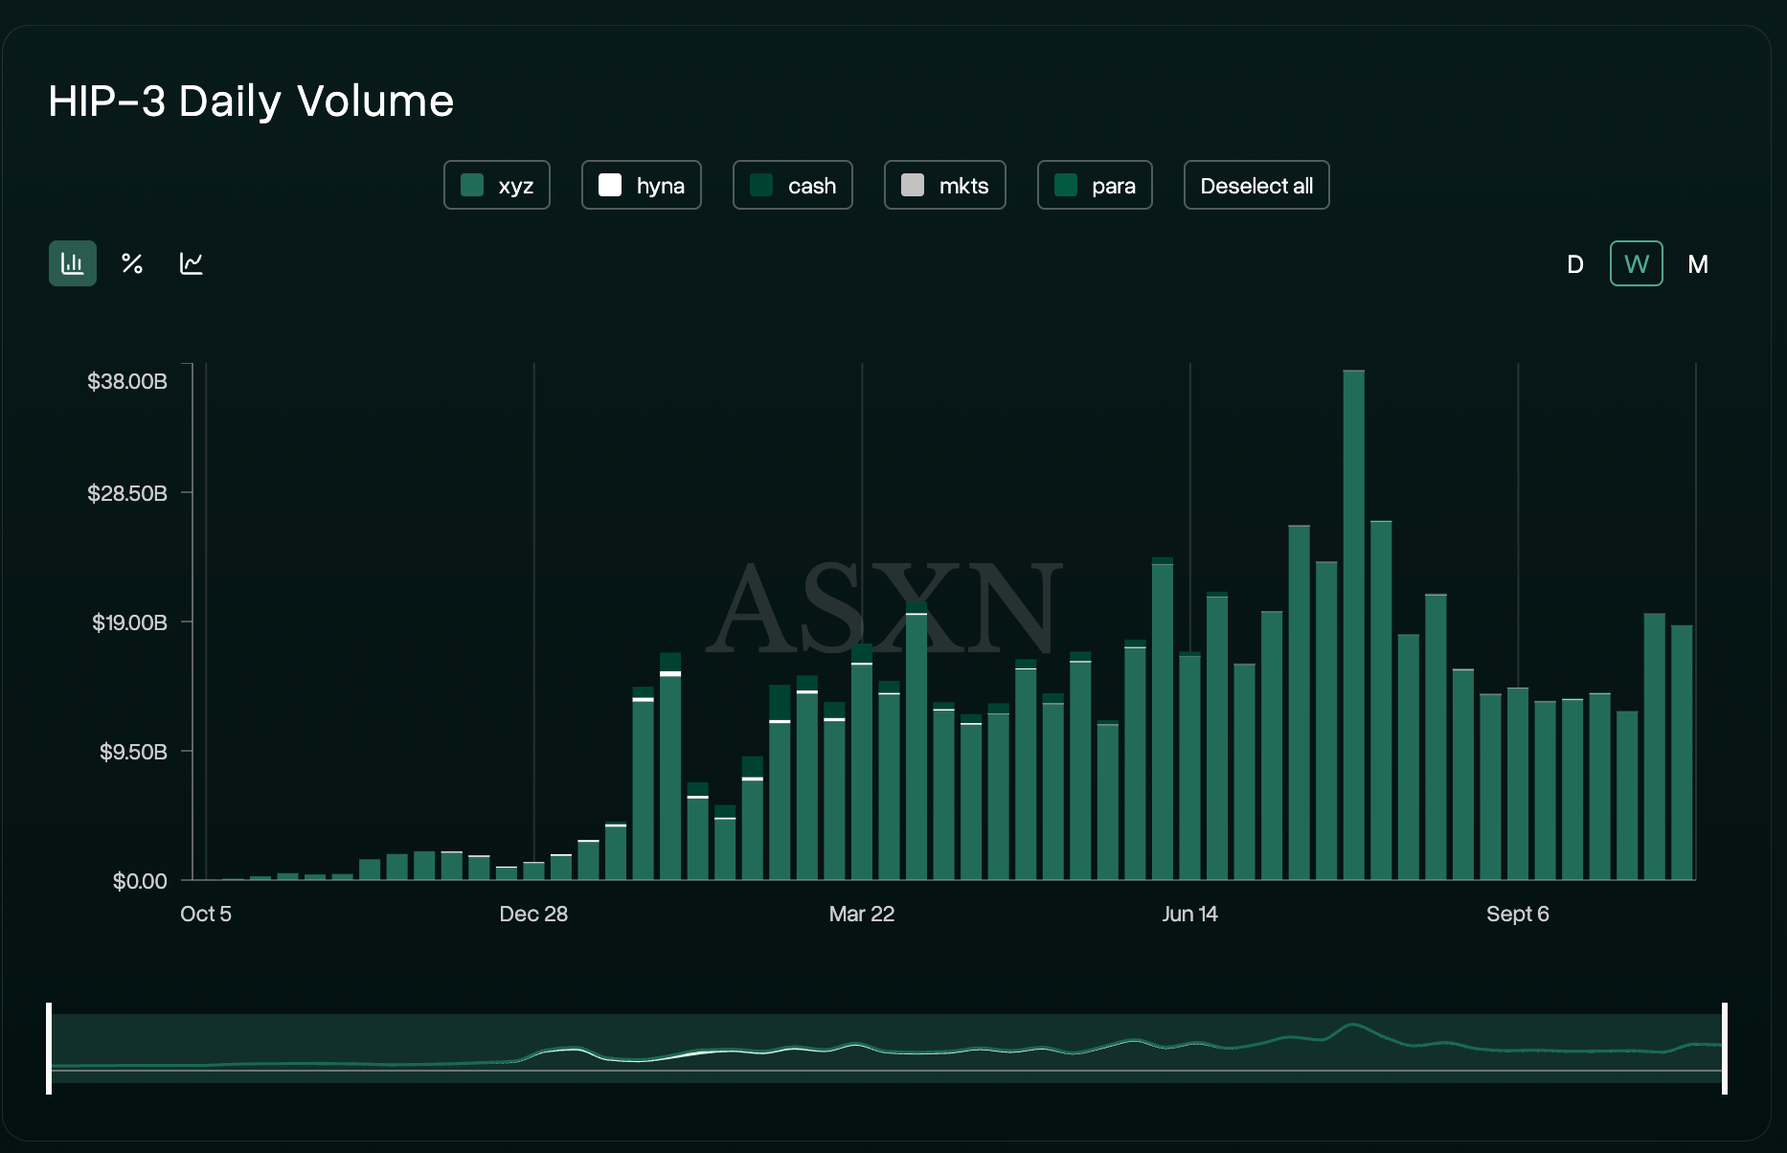
Task: Toggle the cash series legend
Action: click(x=793, y=185)
